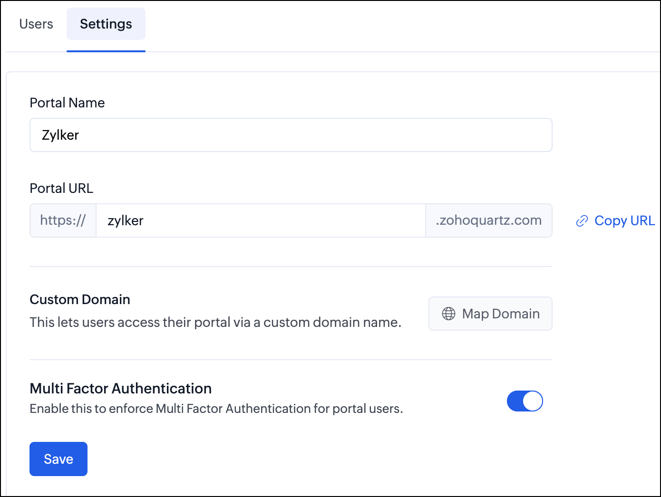Click the Custom Domain heading
Viewport: 661px width, 497px height.
coord(80,300)
